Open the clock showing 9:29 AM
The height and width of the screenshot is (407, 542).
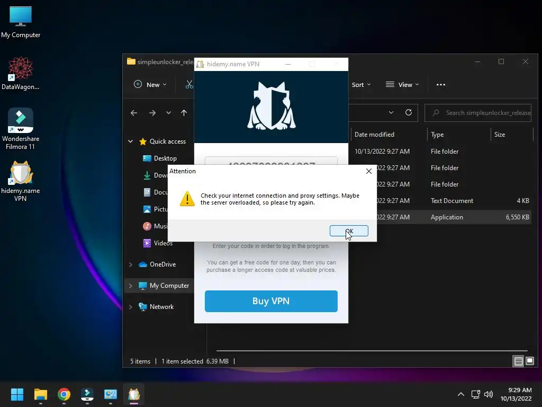pos(516,394)
